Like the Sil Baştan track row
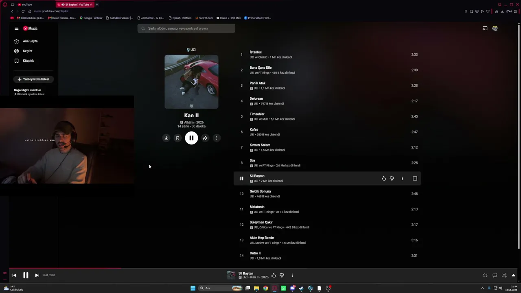 tap(383, 178)
